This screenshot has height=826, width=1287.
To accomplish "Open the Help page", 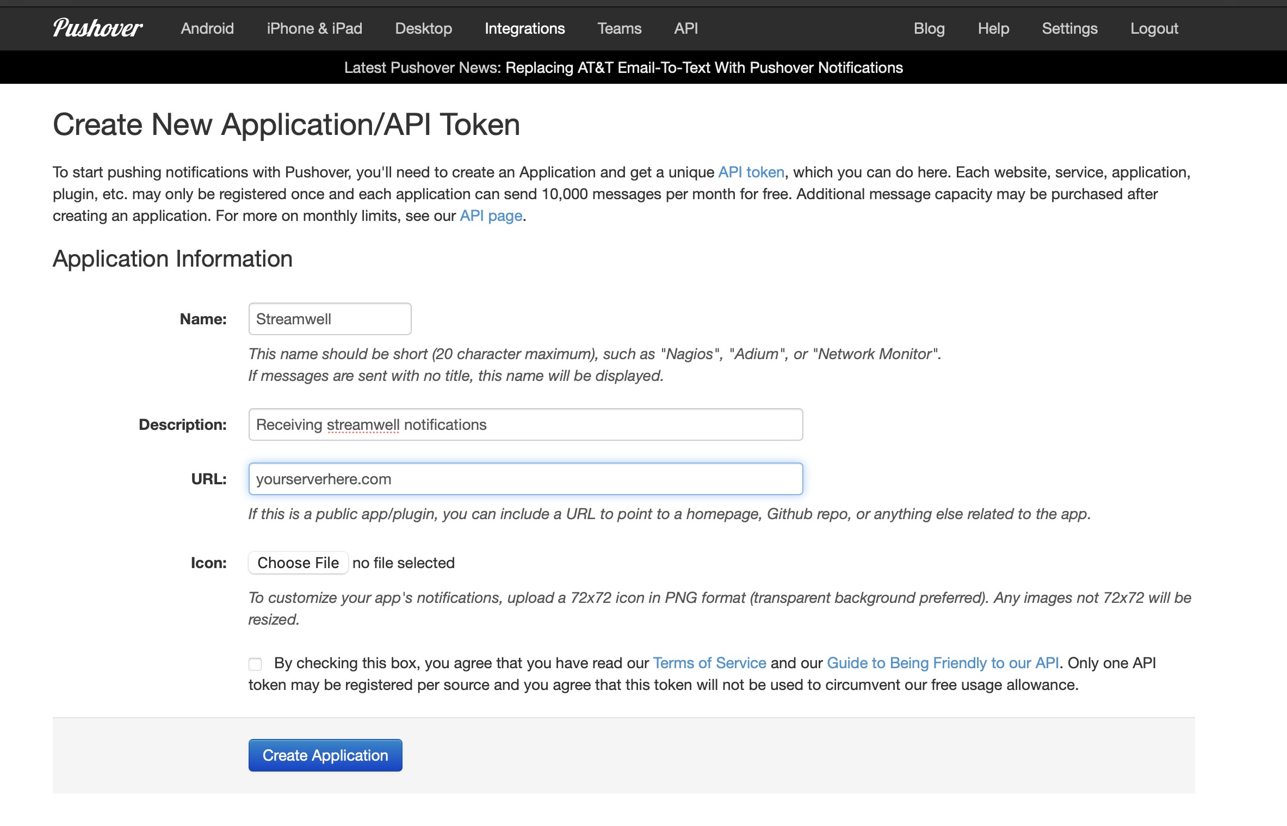I will point(993,28).
